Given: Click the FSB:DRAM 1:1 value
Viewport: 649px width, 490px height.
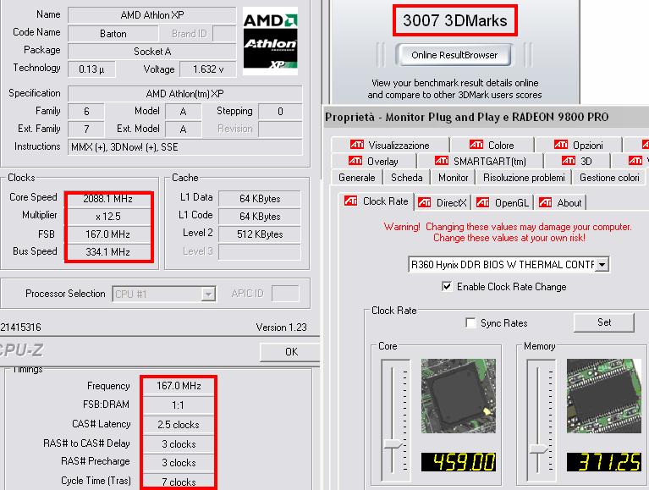Looking at the screenshot, I should coord(179,405).
